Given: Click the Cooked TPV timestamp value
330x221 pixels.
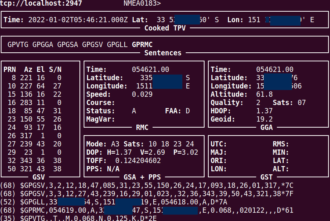Looking at the screenshot, I should (78, 20).
